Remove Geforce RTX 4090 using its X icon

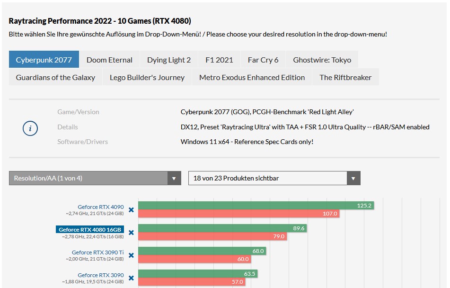click(x=131, y=210)
